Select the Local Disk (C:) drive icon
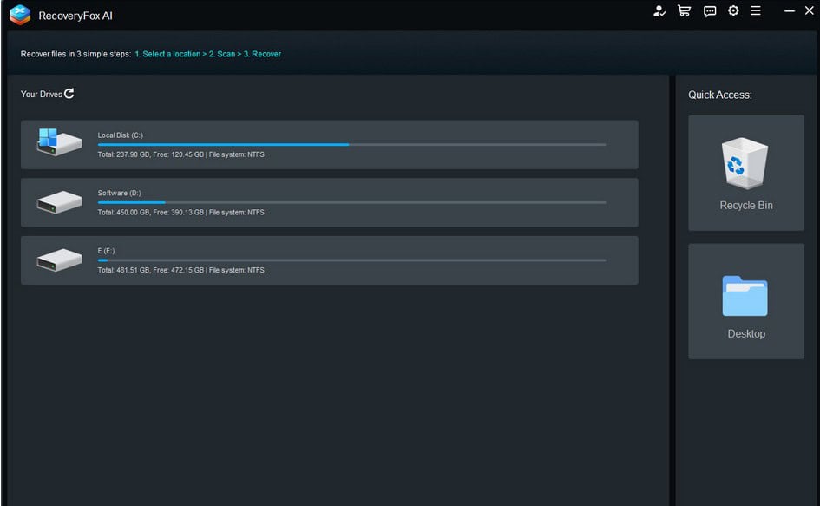Viewport: 820px width, 506px height. (59, 142)
